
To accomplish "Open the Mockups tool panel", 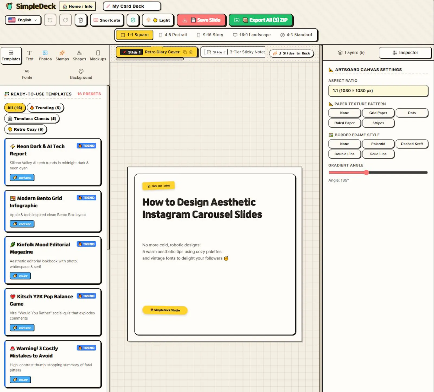I will click(x=98, y=56).
